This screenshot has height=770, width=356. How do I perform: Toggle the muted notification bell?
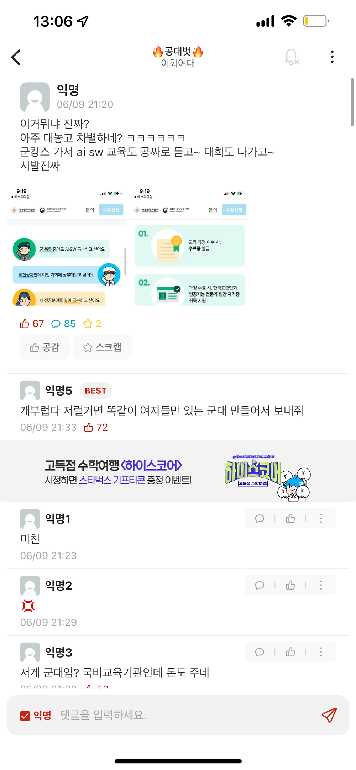tap(292, 57)
